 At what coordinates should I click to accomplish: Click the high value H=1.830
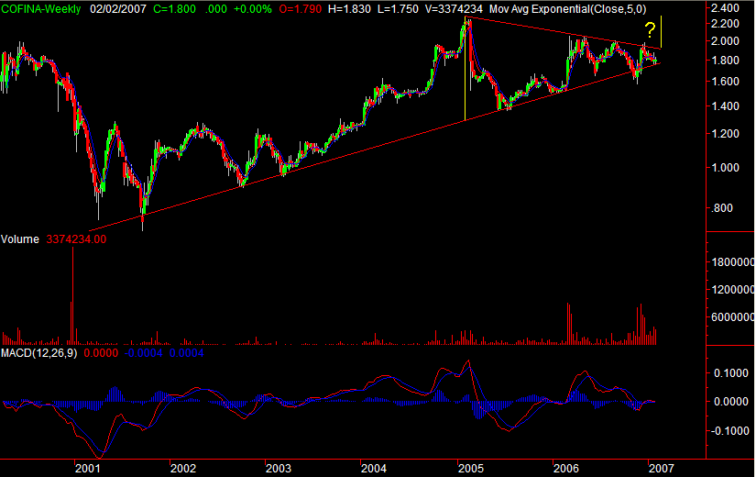(x=349, y=8)
